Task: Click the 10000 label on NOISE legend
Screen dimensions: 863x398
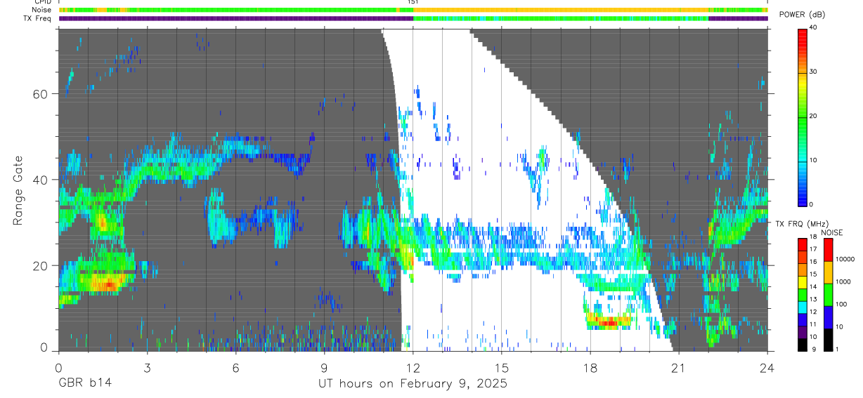Action: click(x=845, y=259)
